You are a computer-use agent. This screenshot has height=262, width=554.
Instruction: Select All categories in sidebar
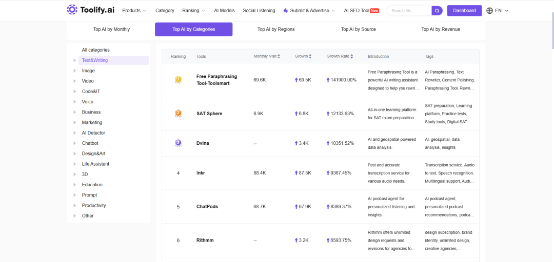[96, 50]
